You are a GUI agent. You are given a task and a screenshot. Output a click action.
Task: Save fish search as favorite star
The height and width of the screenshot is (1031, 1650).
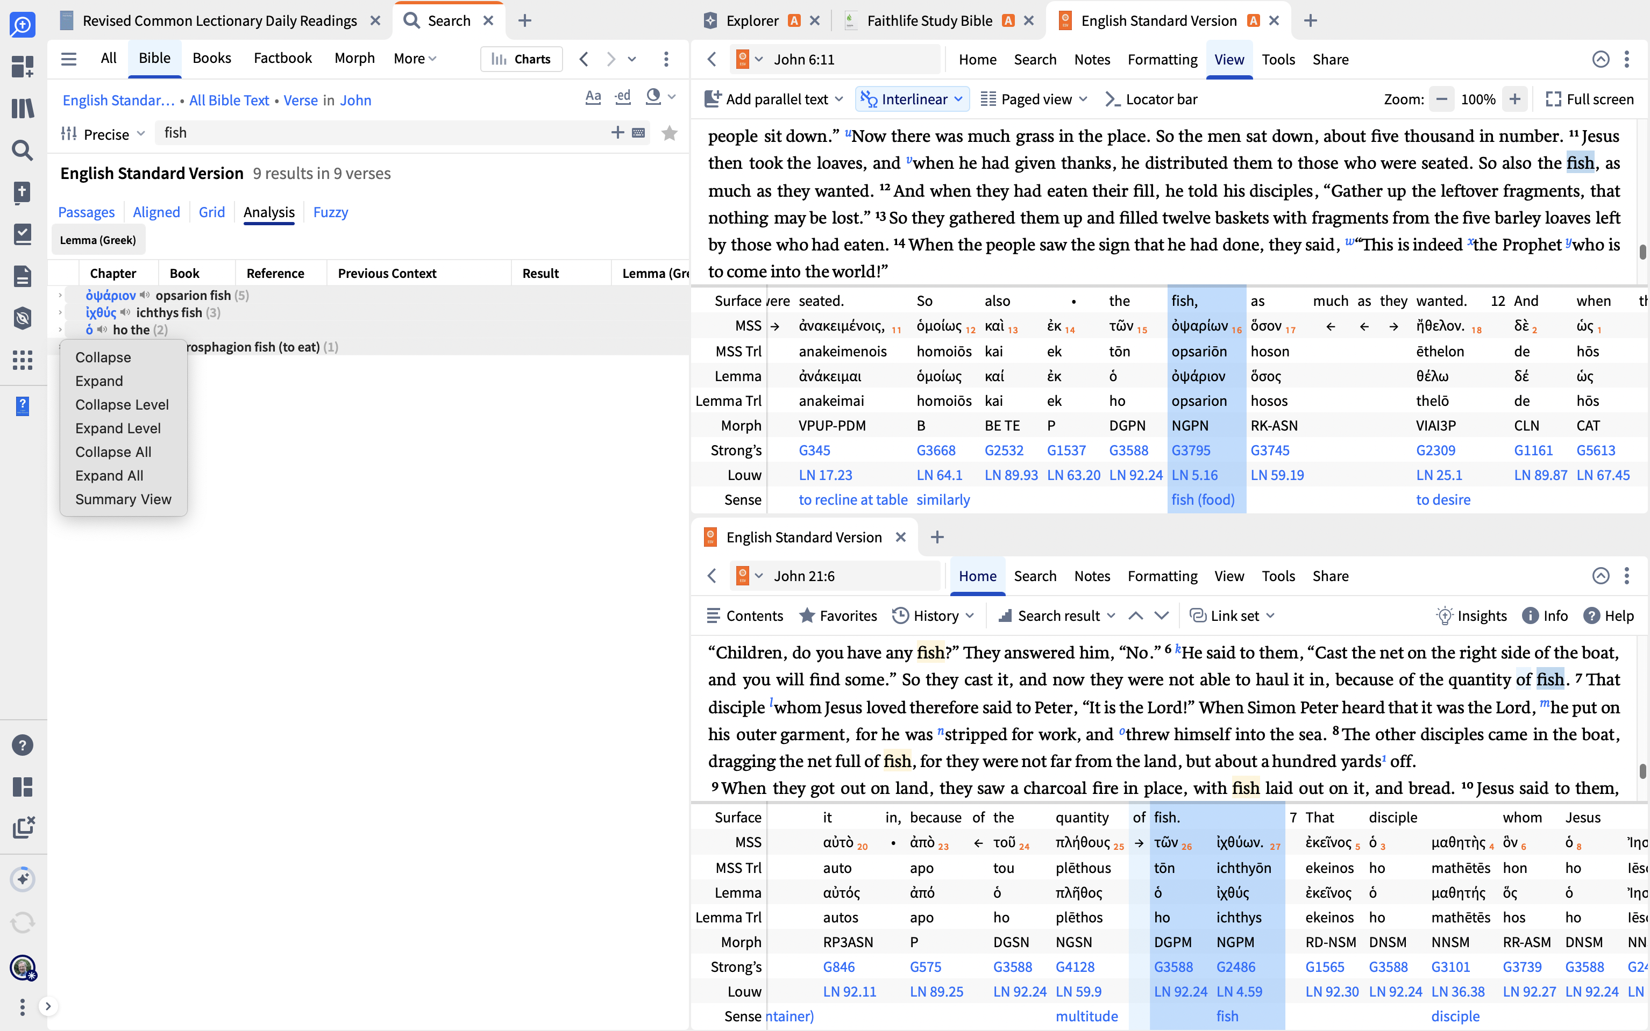[x=669, y=133]
